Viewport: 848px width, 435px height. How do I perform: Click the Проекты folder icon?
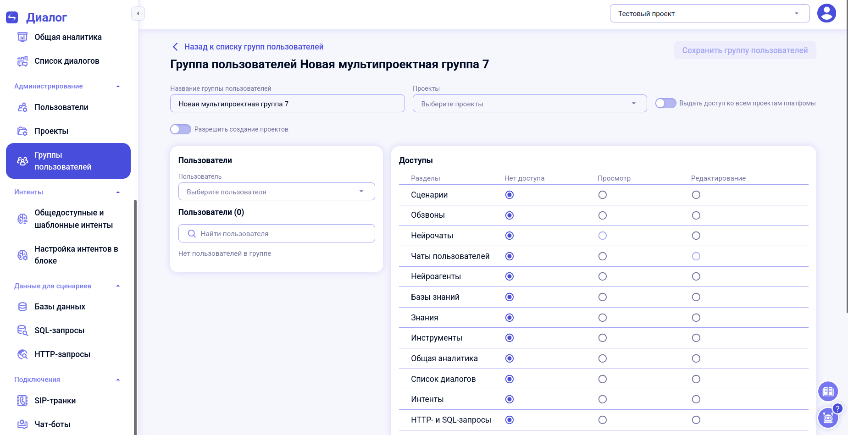point(22,131)
